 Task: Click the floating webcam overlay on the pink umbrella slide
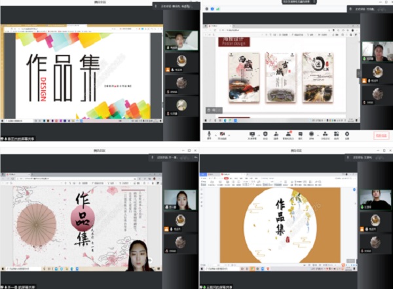coord(138,256)
